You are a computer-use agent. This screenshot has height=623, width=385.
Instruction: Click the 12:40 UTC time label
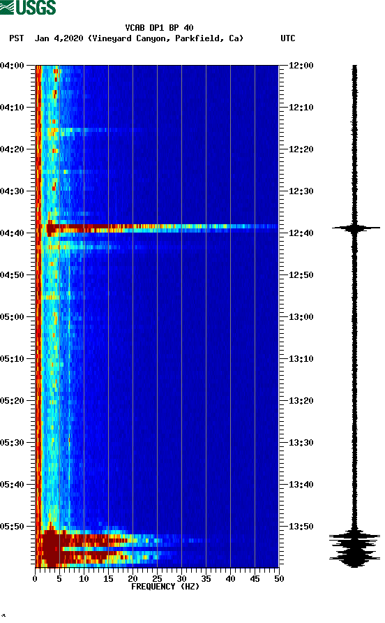pos(301,233)
